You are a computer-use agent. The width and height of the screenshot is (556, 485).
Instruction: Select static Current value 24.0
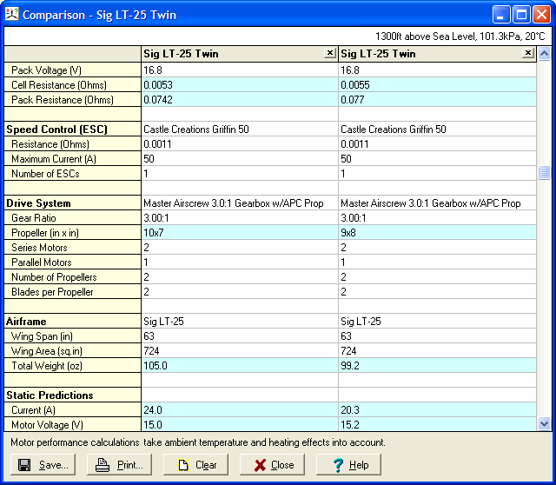(x=240, y=410)
